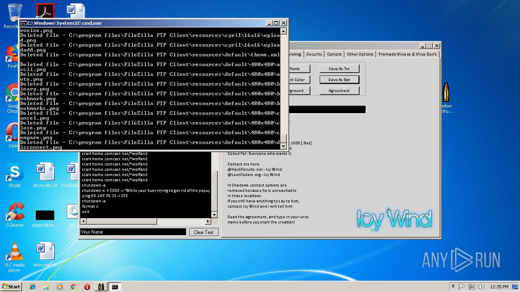
Task: Click the Save As Txt button
Action: (x=339, y=69)
